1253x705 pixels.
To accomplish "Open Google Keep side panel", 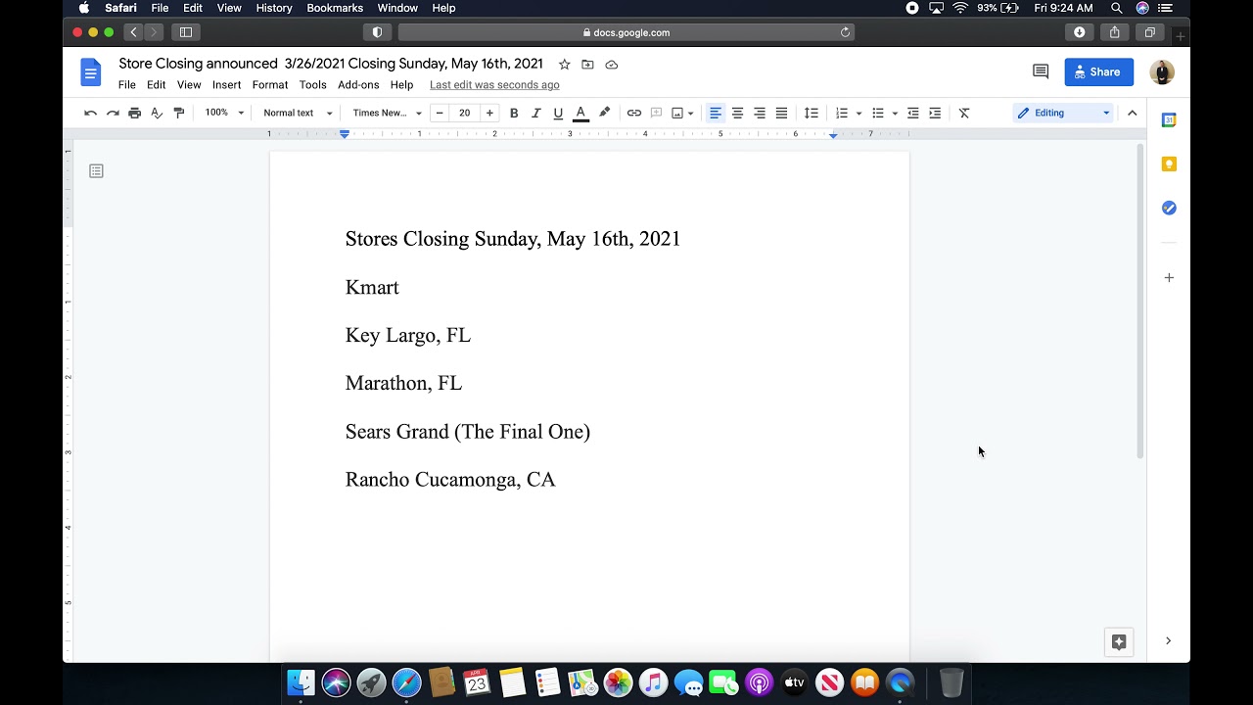I will [1169, 164].
